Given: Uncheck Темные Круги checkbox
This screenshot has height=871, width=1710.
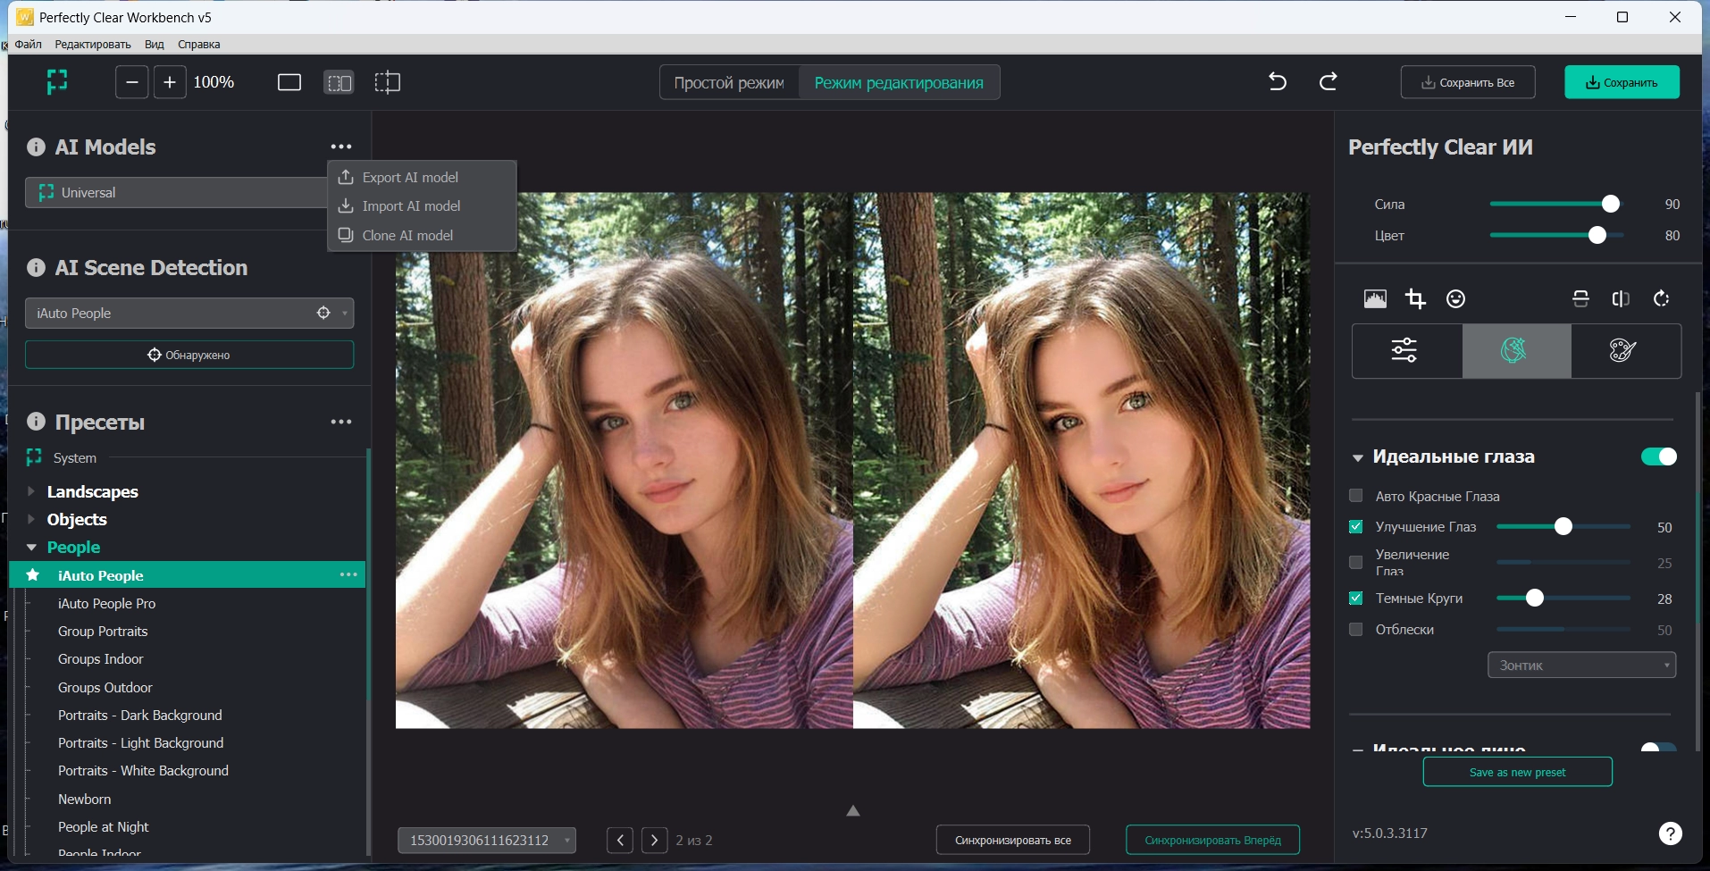Looking at the screenshot, I should coord(1355,599).
